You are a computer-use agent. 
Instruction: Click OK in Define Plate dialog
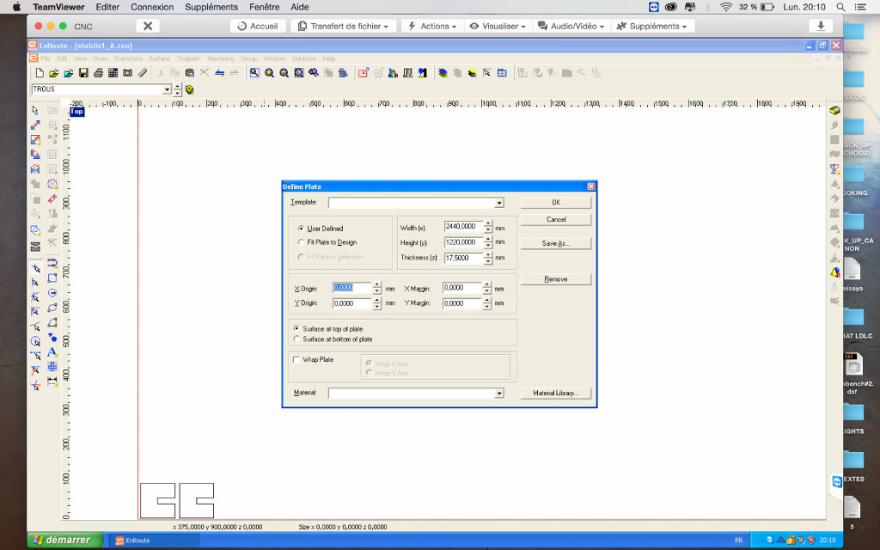pyautogui.click(x=556, y=203)
